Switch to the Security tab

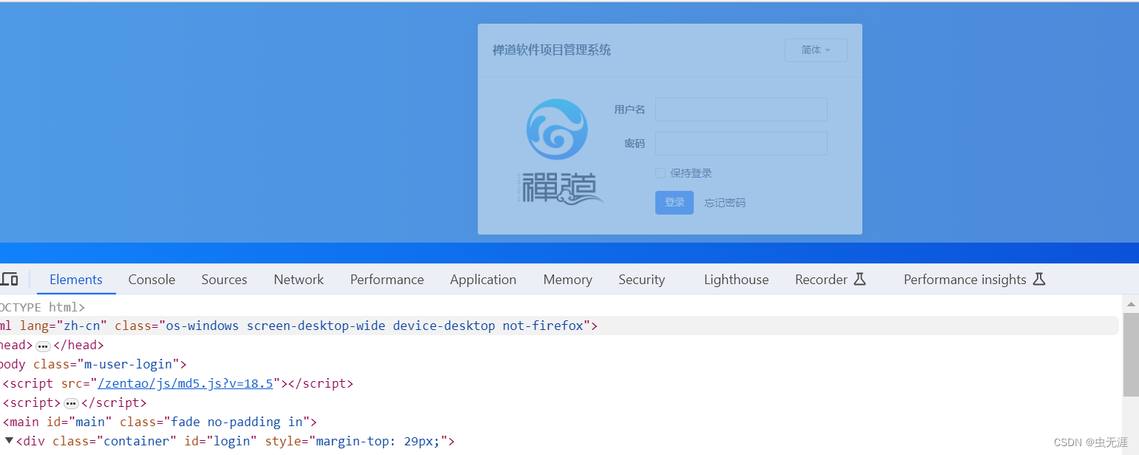[641, 279]
